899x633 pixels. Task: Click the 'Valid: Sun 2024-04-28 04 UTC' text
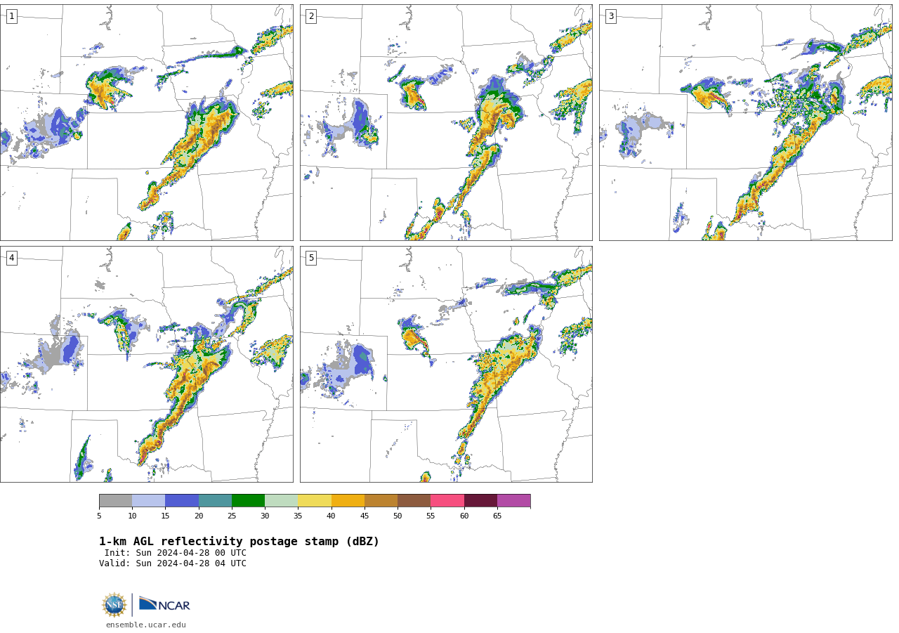(173, 563)
